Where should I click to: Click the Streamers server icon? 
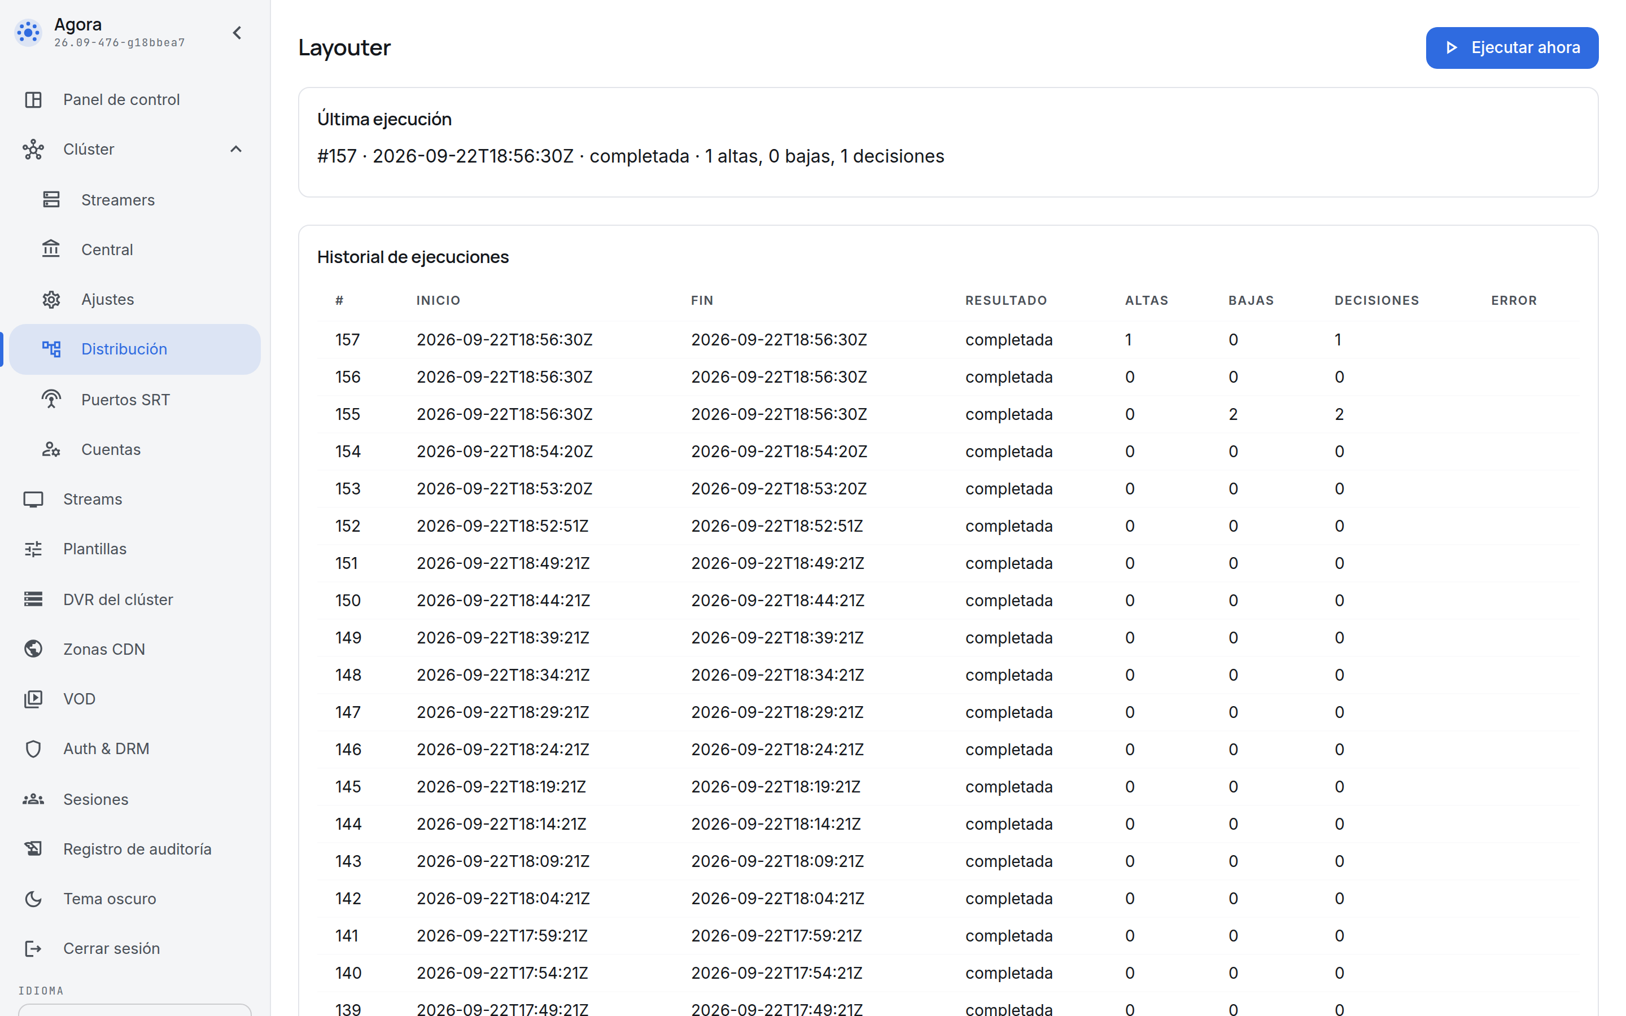52,200
